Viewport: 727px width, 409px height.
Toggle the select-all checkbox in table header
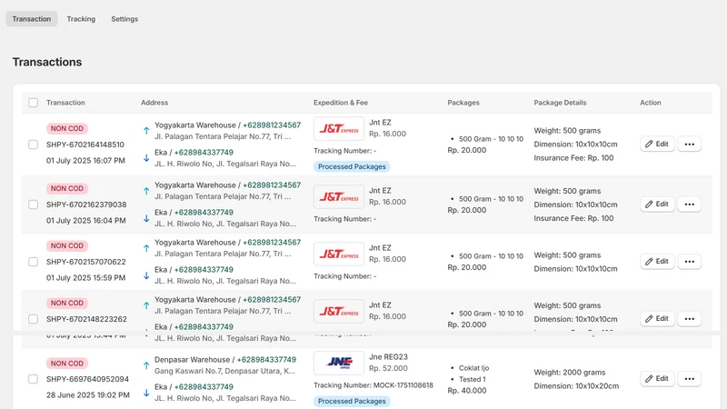click(33, 103)
